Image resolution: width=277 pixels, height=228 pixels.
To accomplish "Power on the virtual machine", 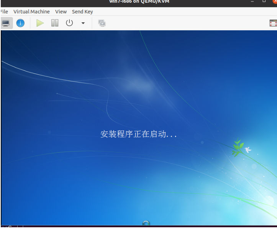I will pos(40,23).
